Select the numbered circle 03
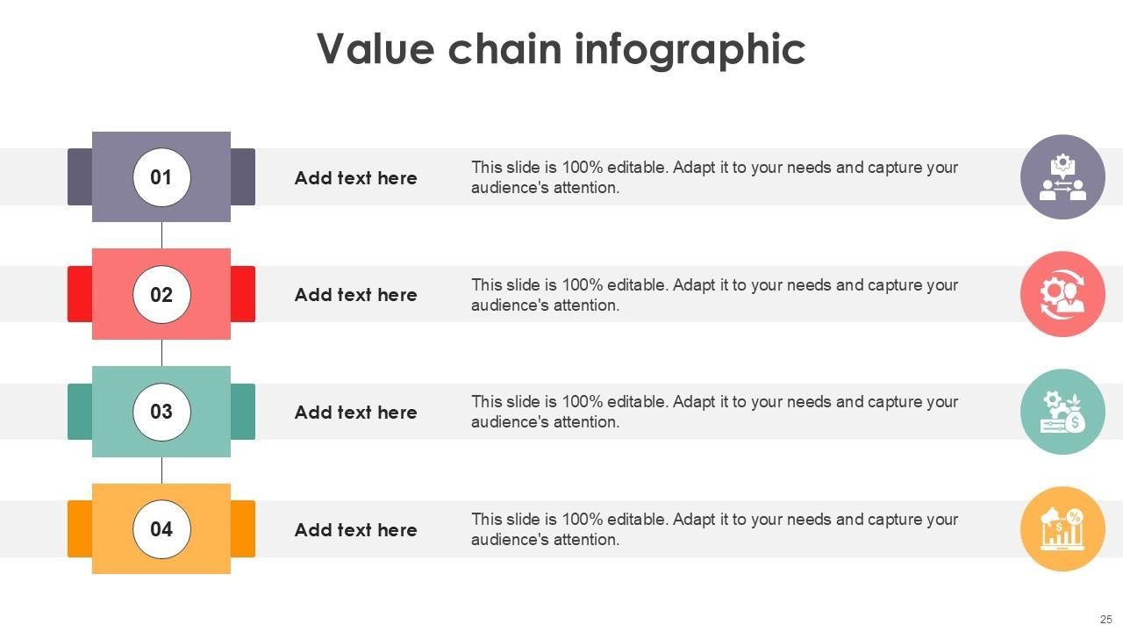Viewport: 1123px width, 632px height. coord(161,412)
